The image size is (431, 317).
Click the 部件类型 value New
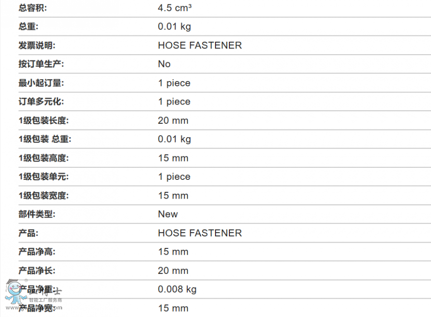pyautogui.click(x=168, y=214)
